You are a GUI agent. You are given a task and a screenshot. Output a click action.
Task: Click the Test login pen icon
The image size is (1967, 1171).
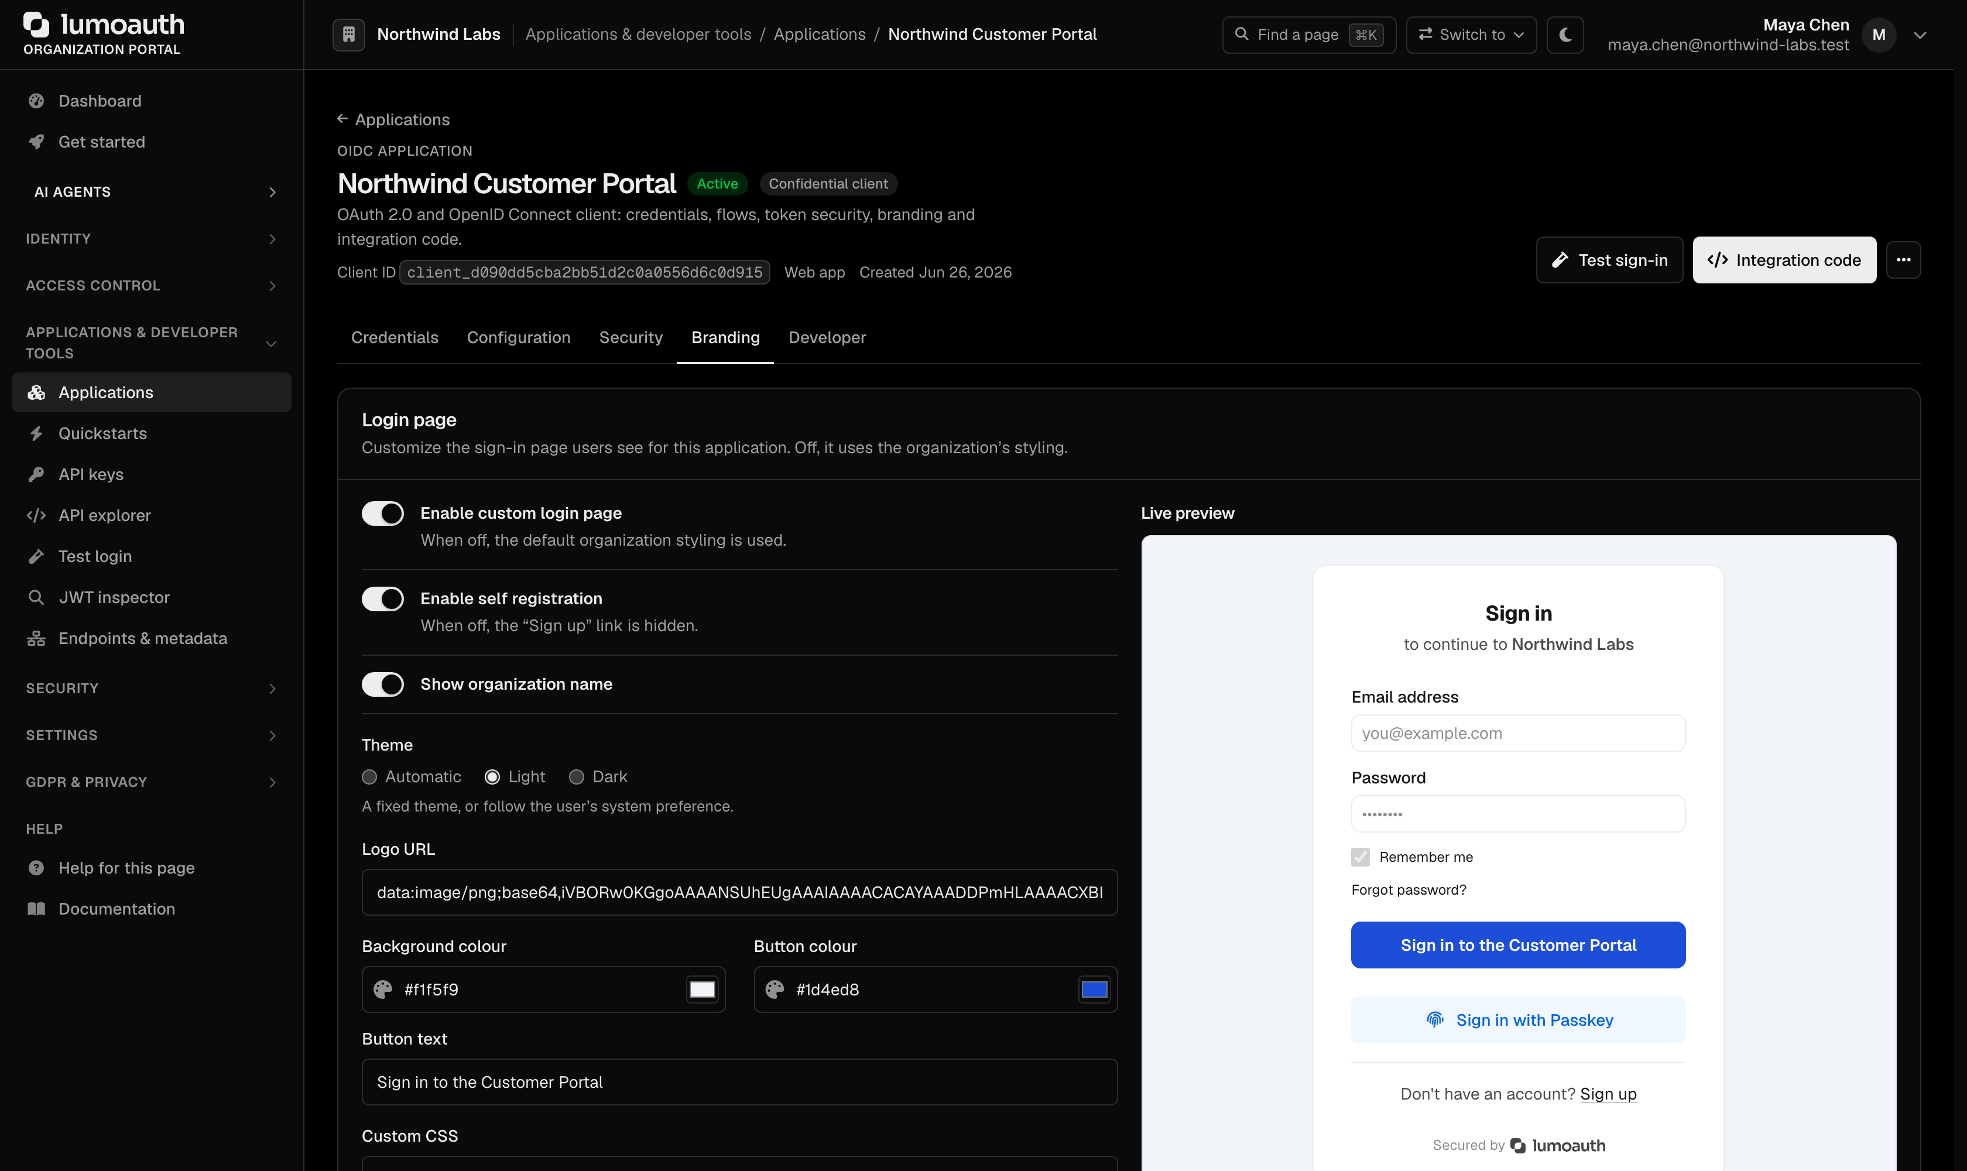(36, 556)
